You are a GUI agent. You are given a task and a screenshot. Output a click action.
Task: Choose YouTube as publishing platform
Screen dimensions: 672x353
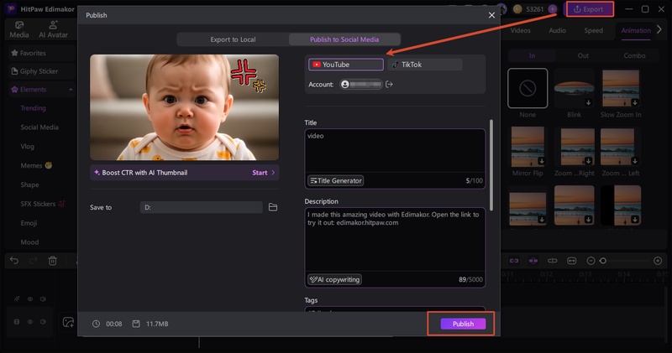click(x=346, y=65)
